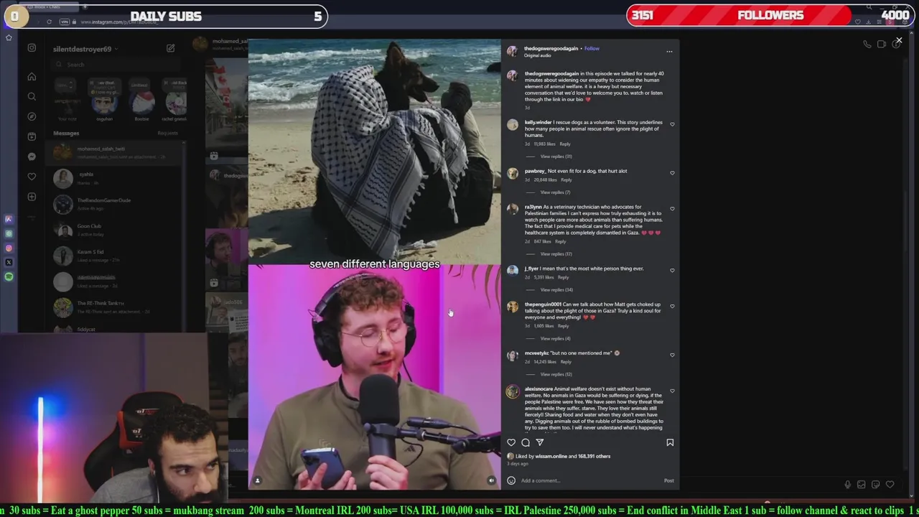Image resolution: width=919 pixels, height=517 pixels.
Task: Reply to pawbrey_'s comment
Action: [566, 180]
